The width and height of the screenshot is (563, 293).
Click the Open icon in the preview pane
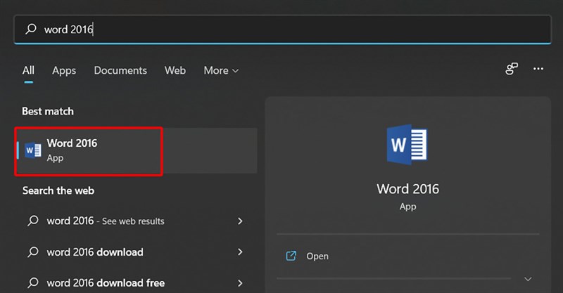tap(291, 256)
